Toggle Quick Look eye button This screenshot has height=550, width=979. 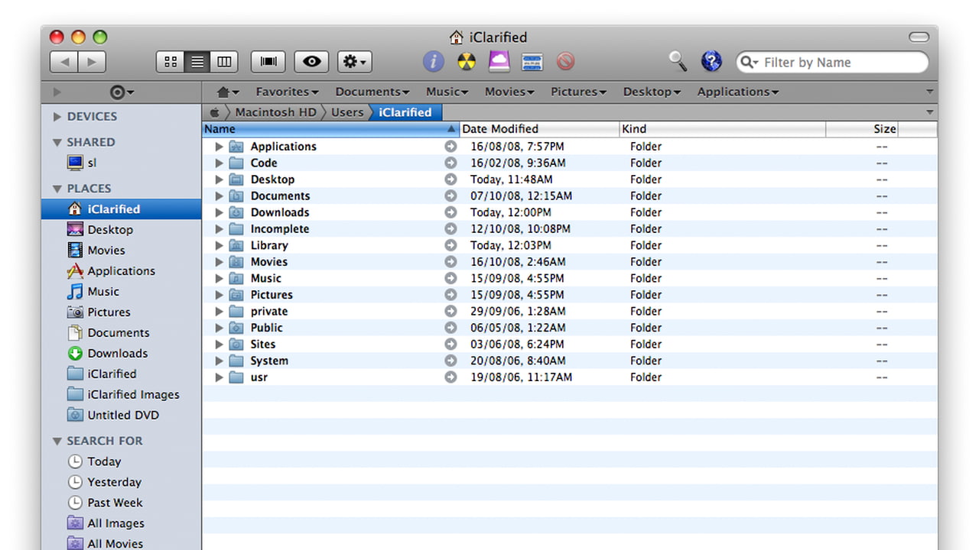click(311, 62)
